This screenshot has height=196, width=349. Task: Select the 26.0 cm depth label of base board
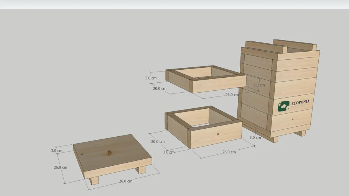(60, 167)
